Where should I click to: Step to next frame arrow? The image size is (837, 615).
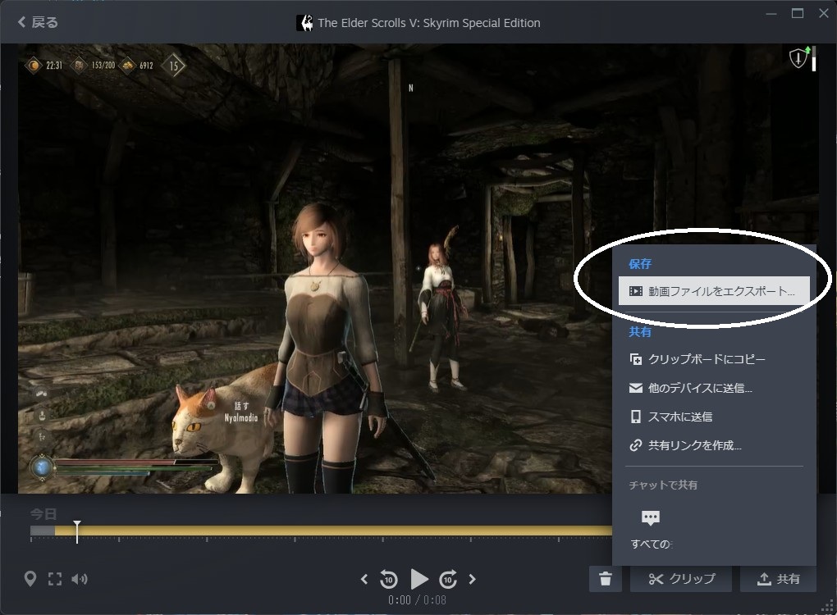click(x=472, y=579)
